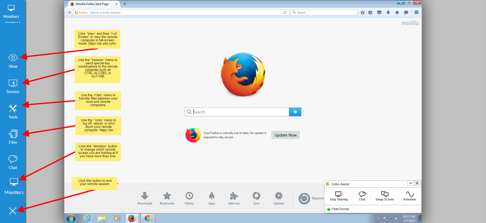Click the mozilla wordmark link
This screenshot has height=223, width=486.
coord(410,23)
